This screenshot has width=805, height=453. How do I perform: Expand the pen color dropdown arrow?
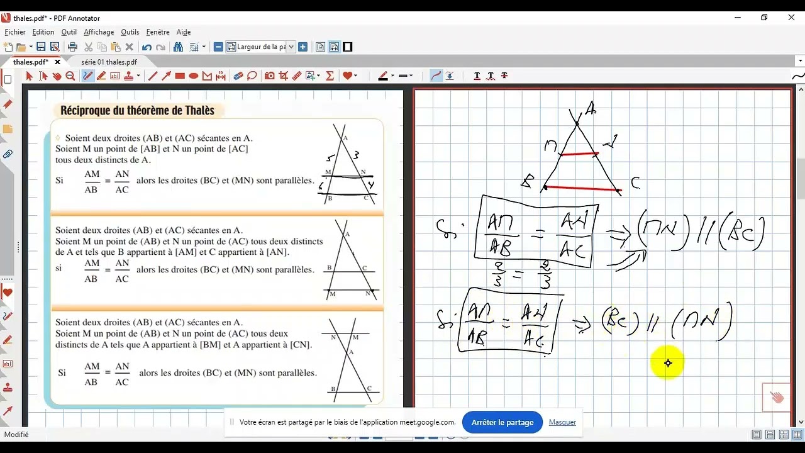pyautogui.click(x=392, y=76)
